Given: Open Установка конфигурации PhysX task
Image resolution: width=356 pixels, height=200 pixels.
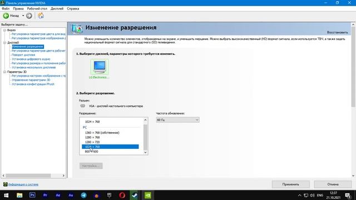Looking at the screenshot, I should click(x=33, y=84).
